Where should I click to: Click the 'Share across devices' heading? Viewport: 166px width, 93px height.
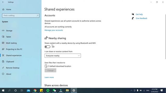[x=56, y=85]
